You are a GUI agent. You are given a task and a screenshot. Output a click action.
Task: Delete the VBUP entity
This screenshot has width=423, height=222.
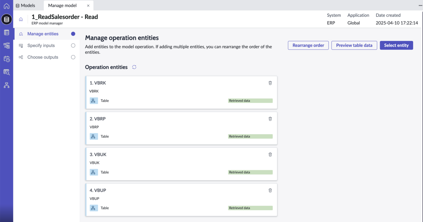click(270, 190)
